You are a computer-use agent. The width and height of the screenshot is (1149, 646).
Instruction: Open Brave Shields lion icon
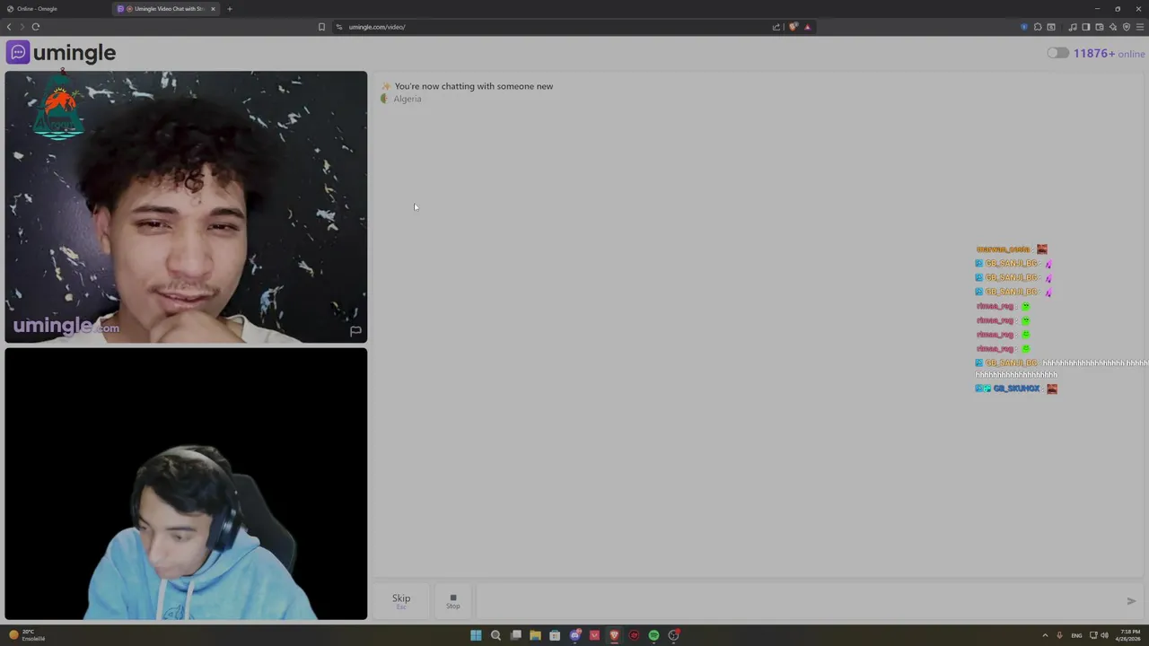coord(793,27)
